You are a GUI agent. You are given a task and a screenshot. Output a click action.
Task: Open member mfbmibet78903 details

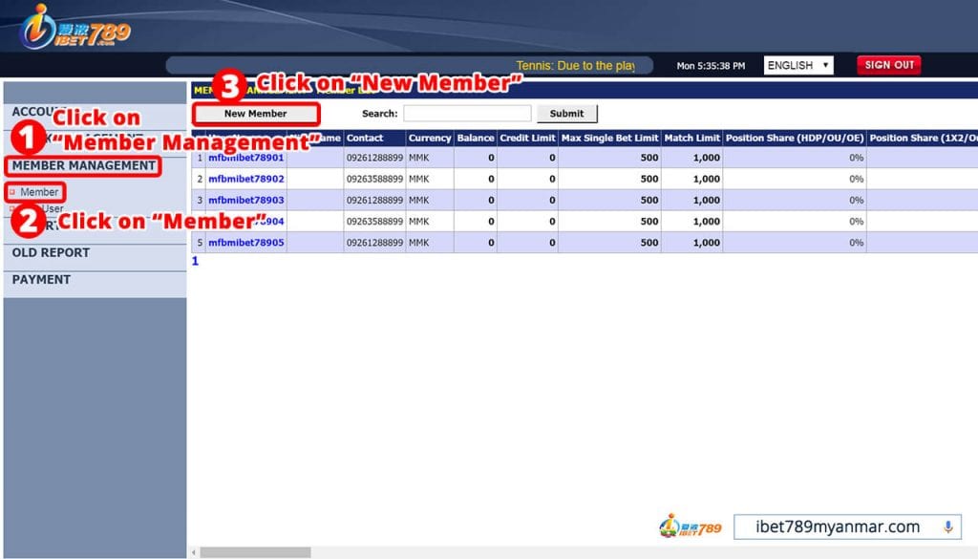click(x=246, y=200)
